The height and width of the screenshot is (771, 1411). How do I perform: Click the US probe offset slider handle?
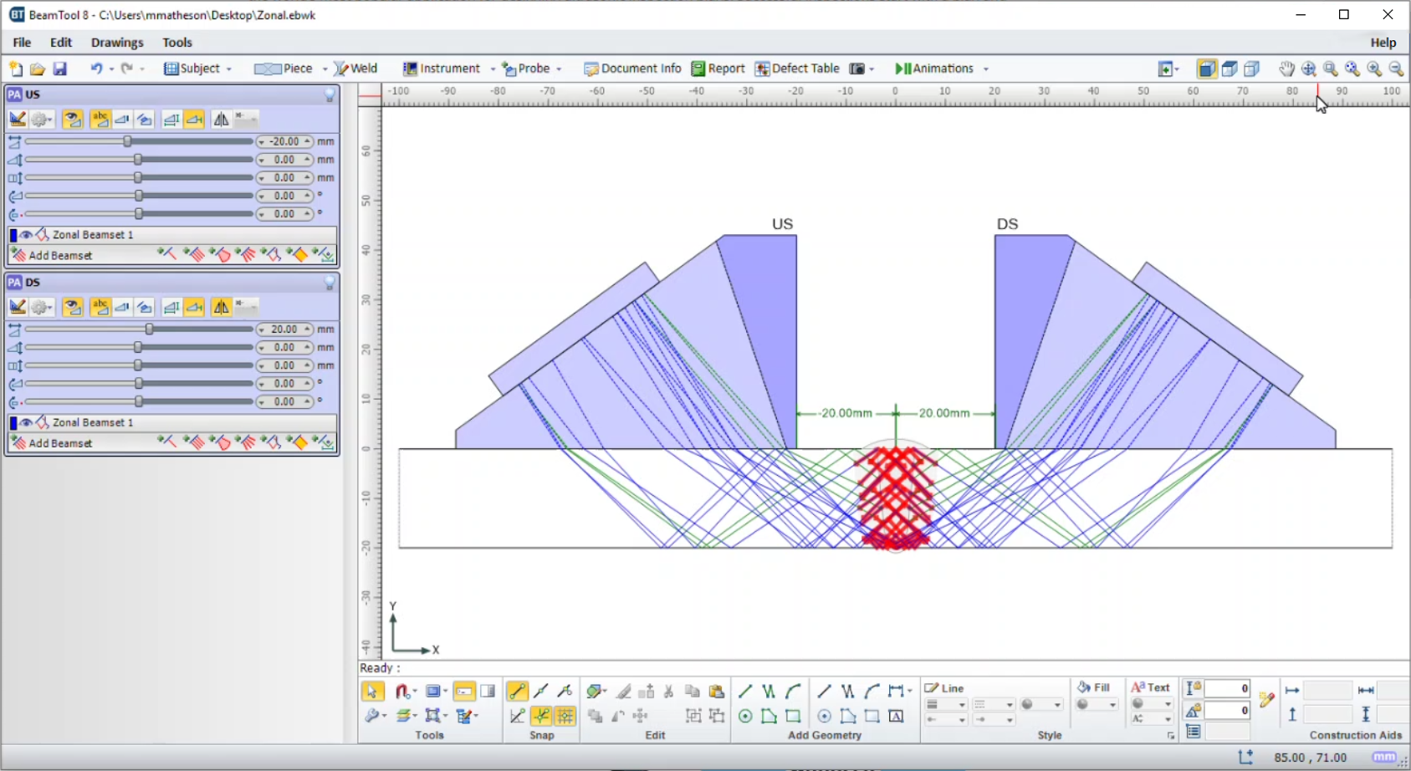pos(128,142)
